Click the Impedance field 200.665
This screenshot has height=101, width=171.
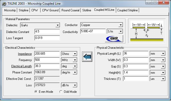point(47,54)
